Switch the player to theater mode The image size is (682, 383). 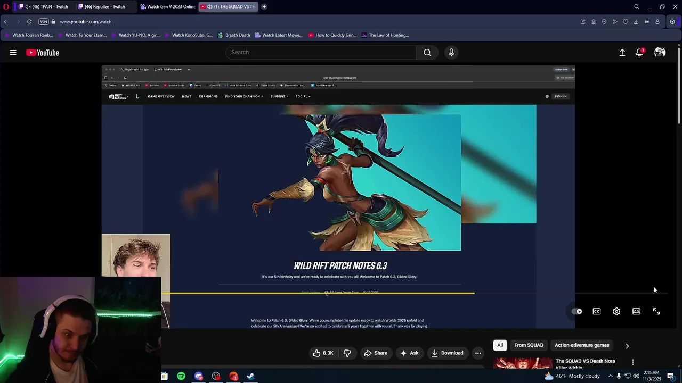636,312
